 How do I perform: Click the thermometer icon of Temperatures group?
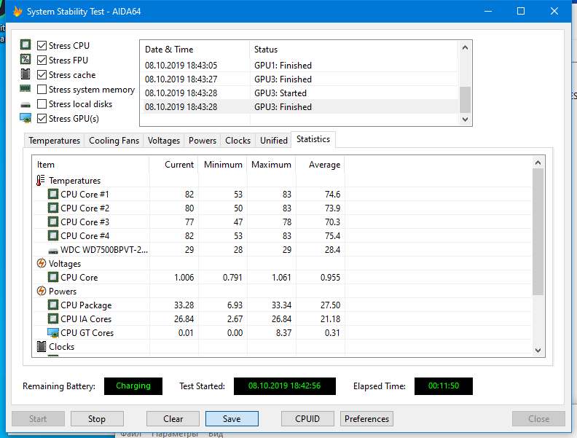click(41, 180)
